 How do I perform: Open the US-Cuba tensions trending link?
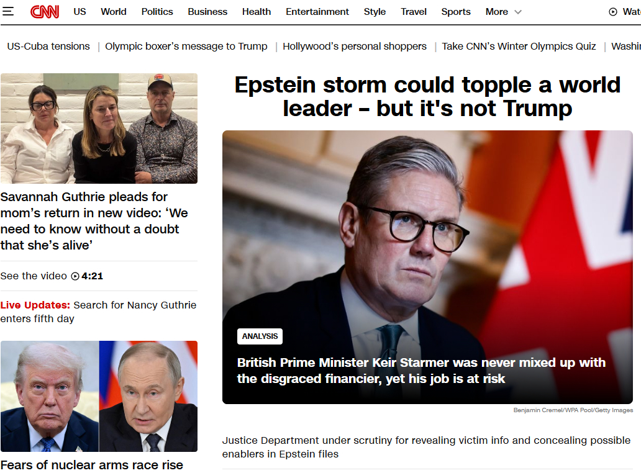[48, 46]
